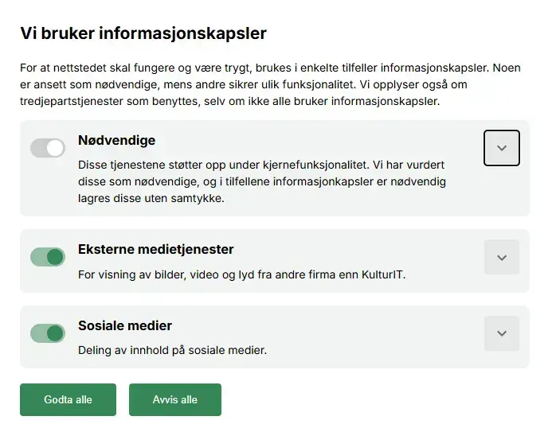Select the Eksterne medietjenester heading
This screenshot has height=428, width=552.
click(155, 250)
